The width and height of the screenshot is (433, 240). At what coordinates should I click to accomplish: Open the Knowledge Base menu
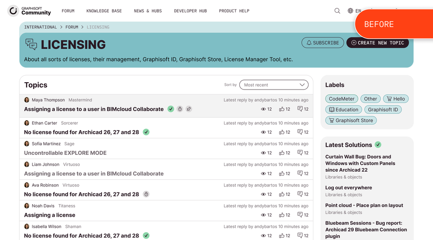tap(104, 11)
